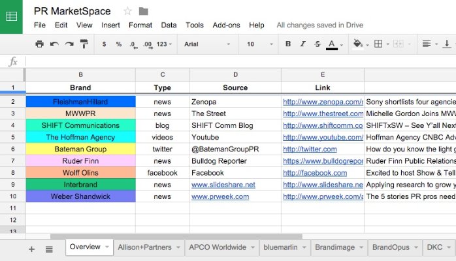This screenshot has width=456, height=261.
Task: Toggle strikethrough formatting
Action: (318, 44)
